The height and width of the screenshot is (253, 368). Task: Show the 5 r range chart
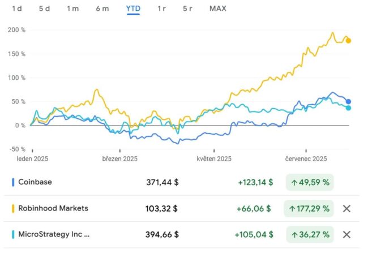click(x=187, y=8)
